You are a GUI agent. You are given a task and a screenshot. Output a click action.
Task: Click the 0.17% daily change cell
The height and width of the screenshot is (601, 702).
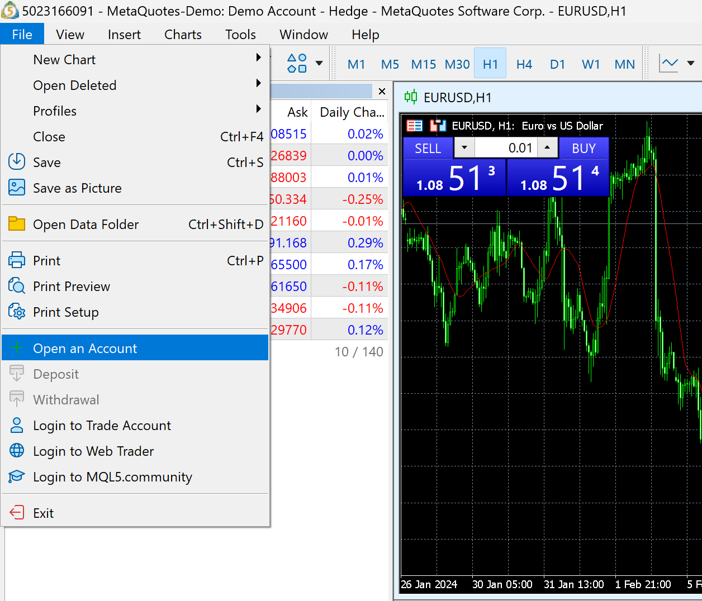point(350,265)
